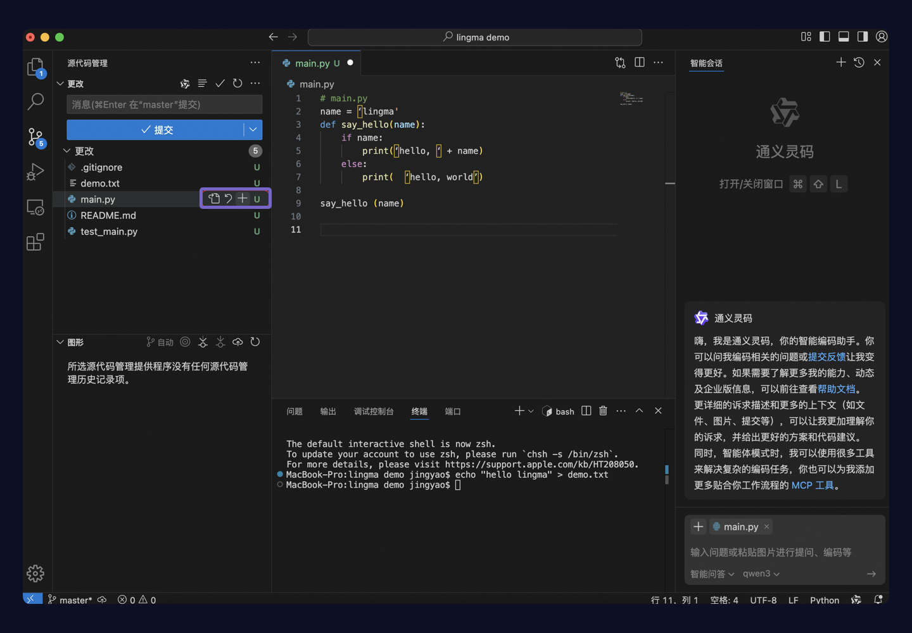Collapse the top 更改 section
912x633 pixels.
60,84
